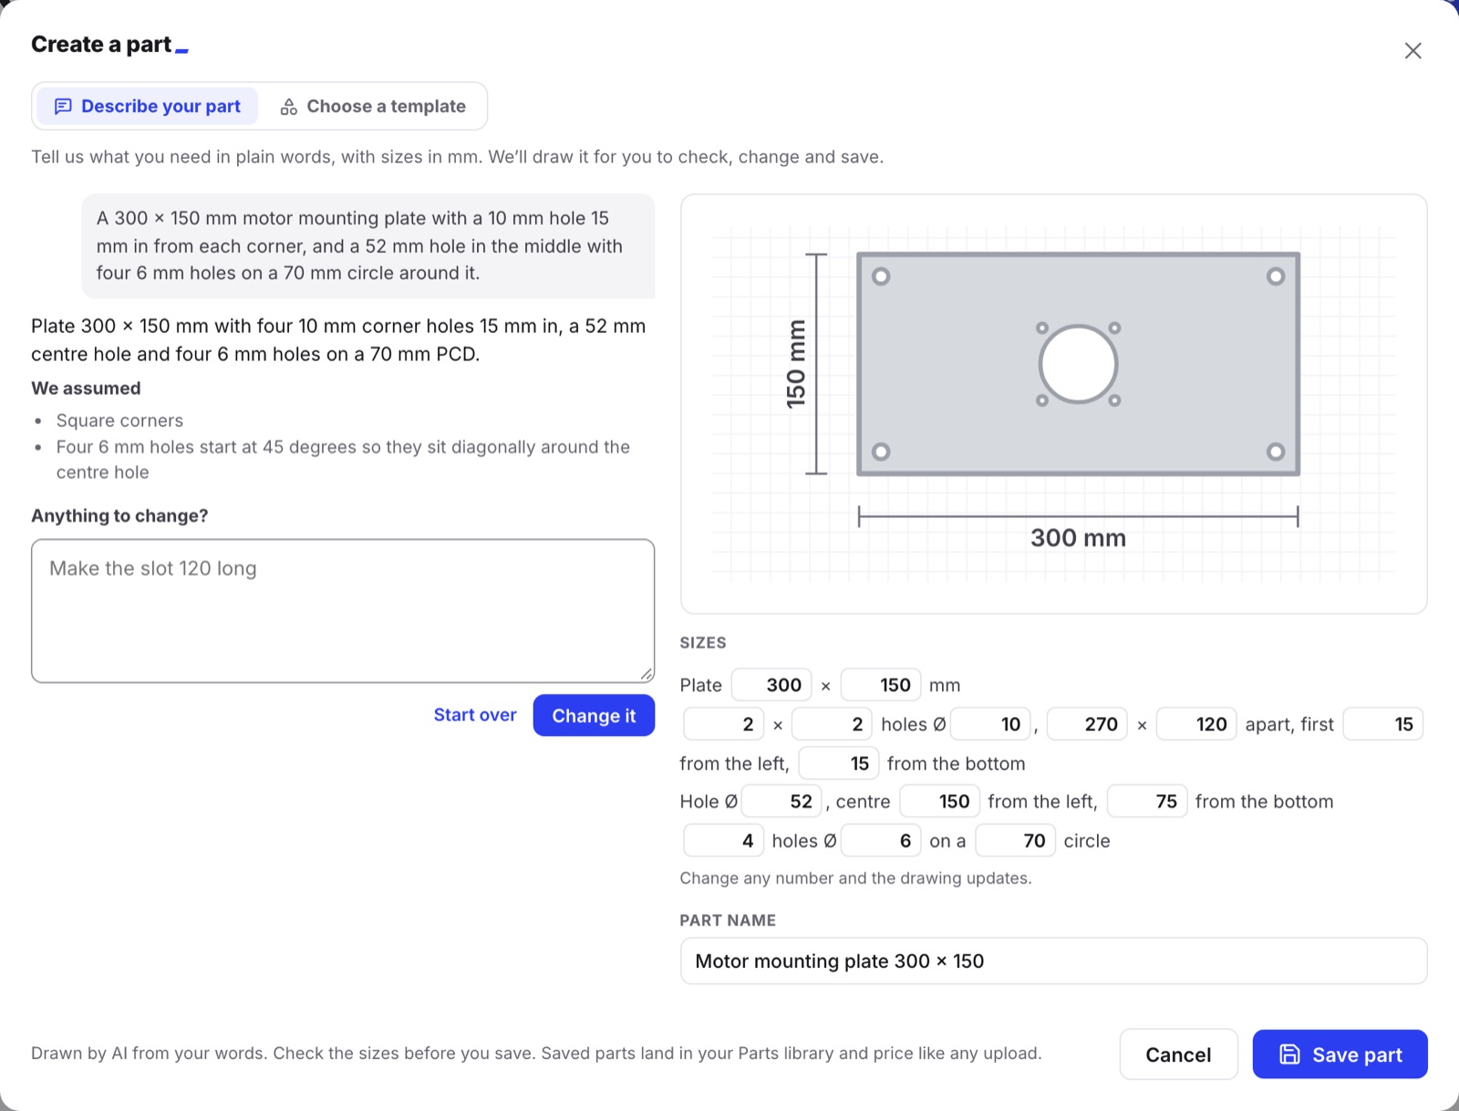This screenshot has height=1111, width=1459.
Task: Edit the from the bottom offset field showing 15
Action: [839, 763]
